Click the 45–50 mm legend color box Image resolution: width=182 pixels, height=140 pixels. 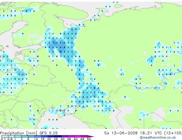[x=84, y=136]
